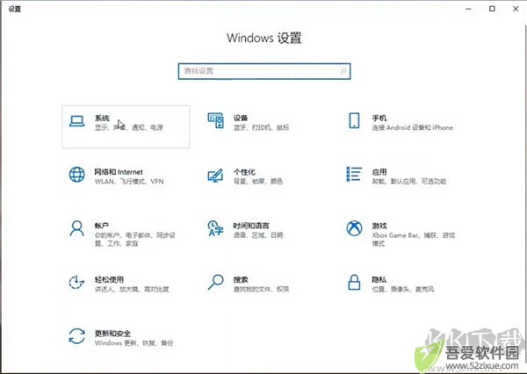Select the 应用 category title
Viewport: 527px width, 374px height.
point(379,172)
